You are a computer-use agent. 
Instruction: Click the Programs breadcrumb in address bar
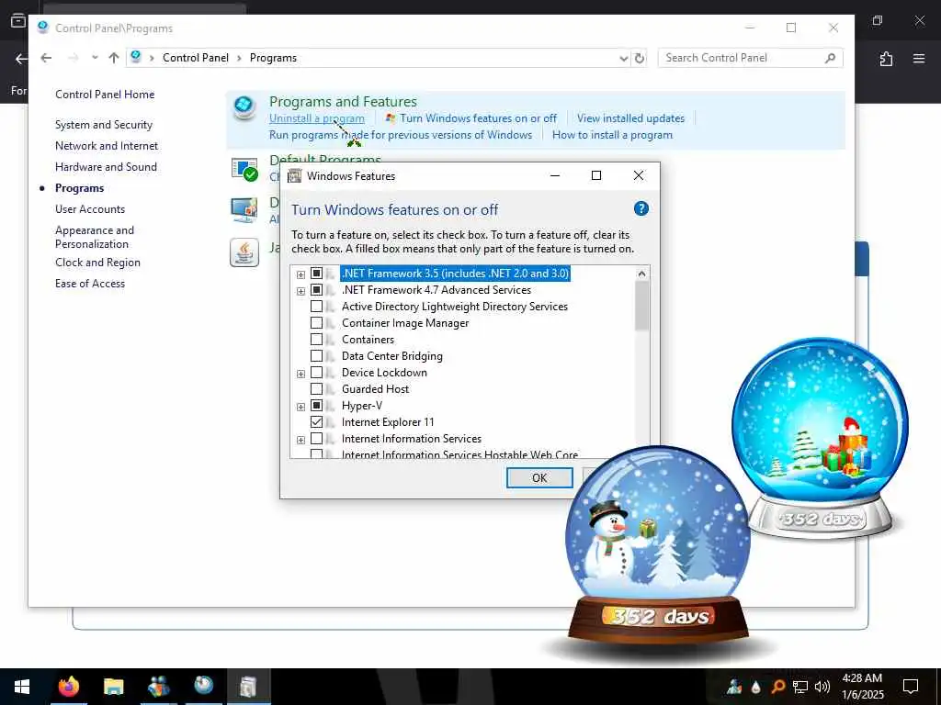point(273,58)
